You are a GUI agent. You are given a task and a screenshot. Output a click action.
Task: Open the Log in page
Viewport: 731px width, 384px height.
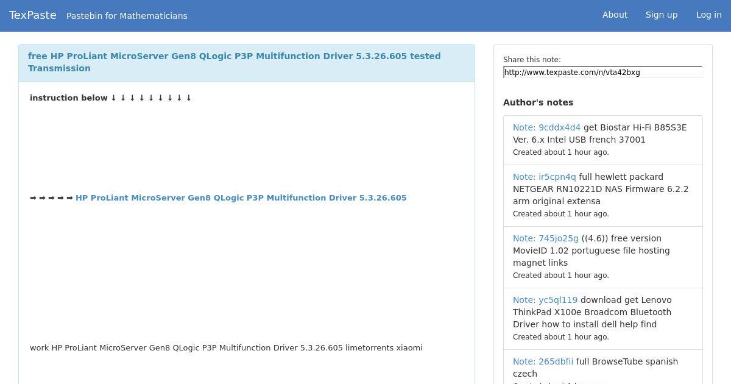pos(709,15)
